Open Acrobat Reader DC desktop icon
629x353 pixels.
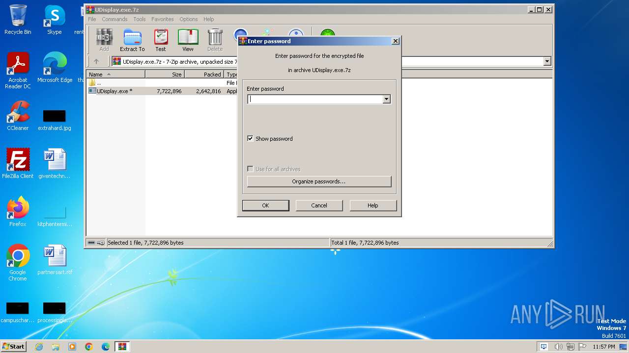(x=18, y=71)
